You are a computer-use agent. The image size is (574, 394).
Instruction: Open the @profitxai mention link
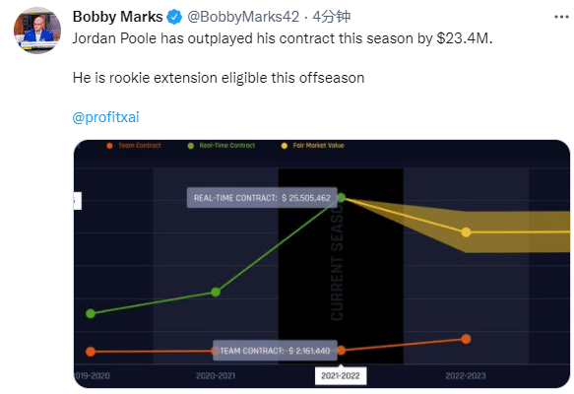105,117
